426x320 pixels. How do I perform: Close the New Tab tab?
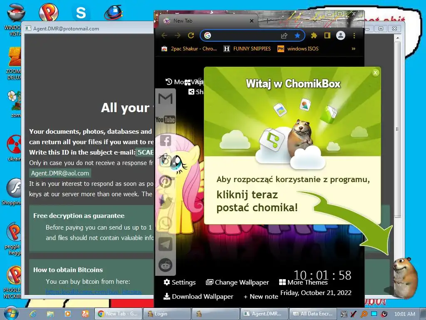(252, 21)
